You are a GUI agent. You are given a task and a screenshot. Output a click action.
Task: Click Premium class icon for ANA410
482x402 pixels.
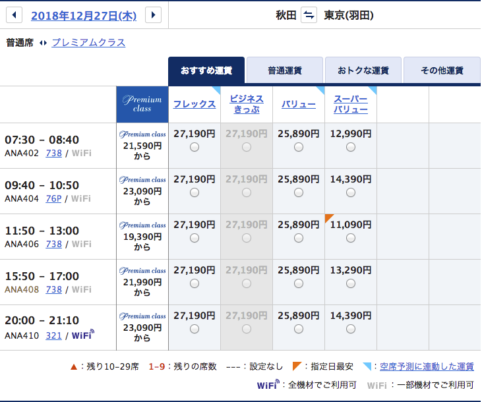pos(142,316)
